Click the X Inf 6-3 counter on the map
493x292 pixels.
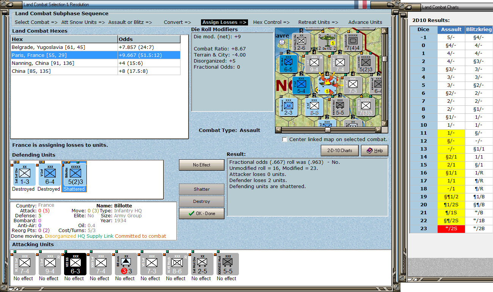point(314,107)
